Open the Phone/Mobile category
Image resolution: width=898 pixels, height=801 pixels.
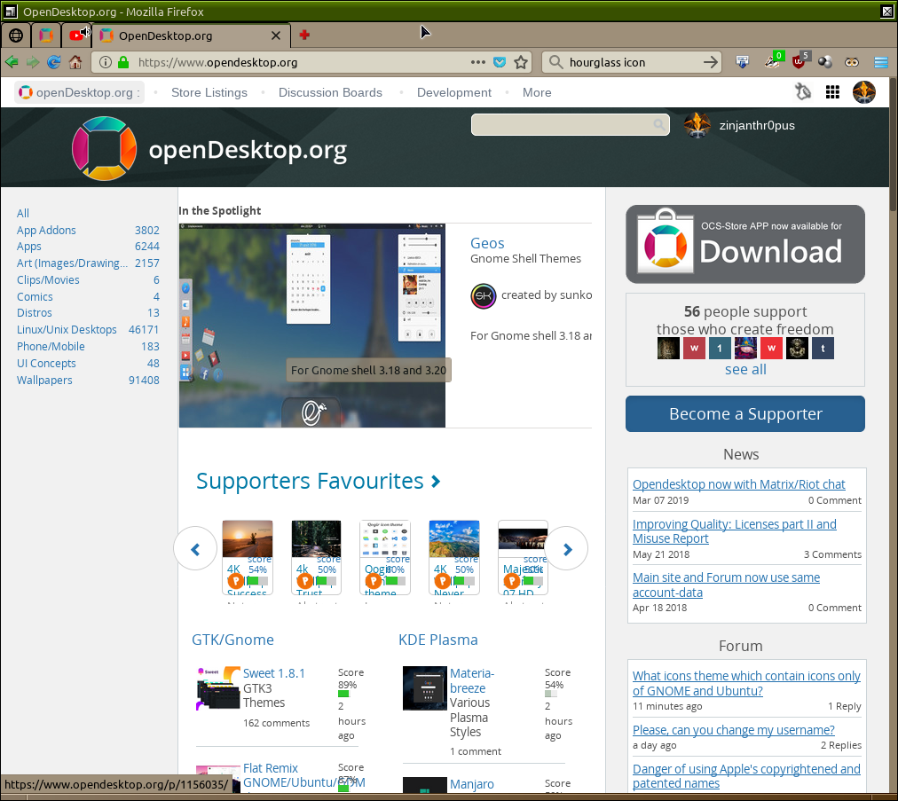(x=51, y=347)
